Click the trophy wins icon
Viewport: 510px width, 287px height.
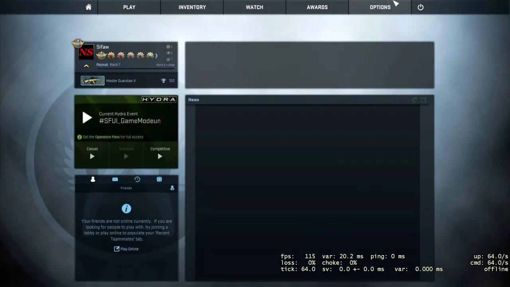click(x=163, y=81)
